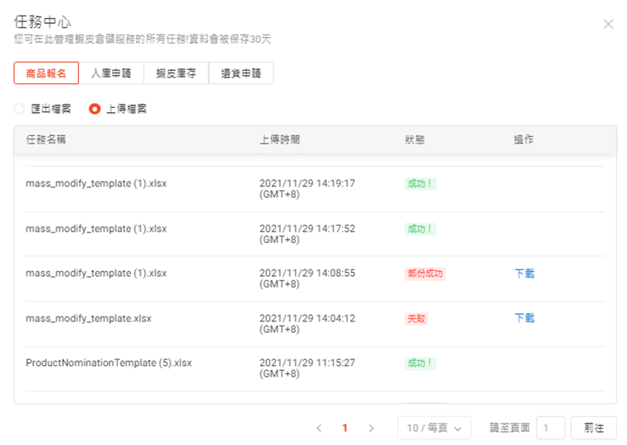Download the 部份成功 task result file
Screen dimensions: 627x445
[x=524, y=274]
